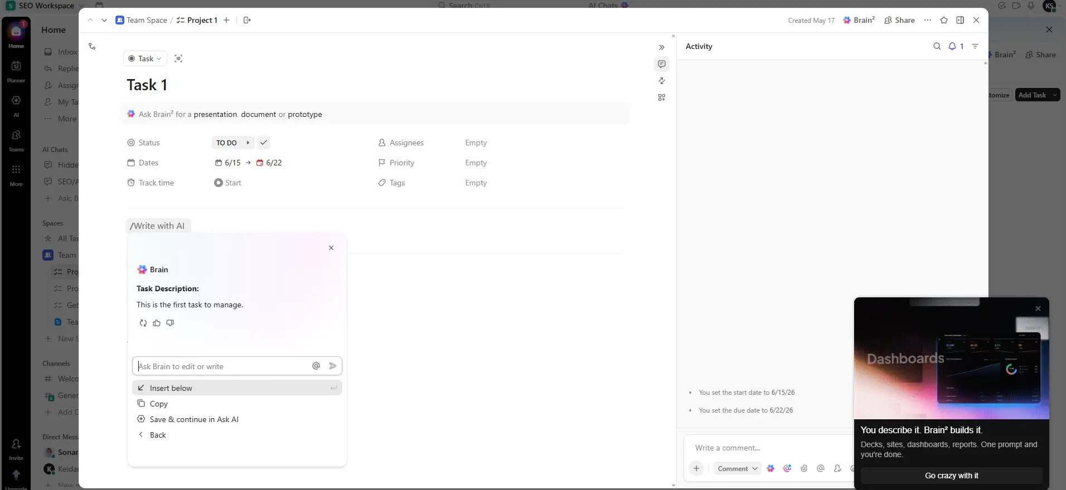Image resolution: width=1066 pixels, height=490 pixels.
Task: Set Priority field showing Empty
Action: point(476,163)
